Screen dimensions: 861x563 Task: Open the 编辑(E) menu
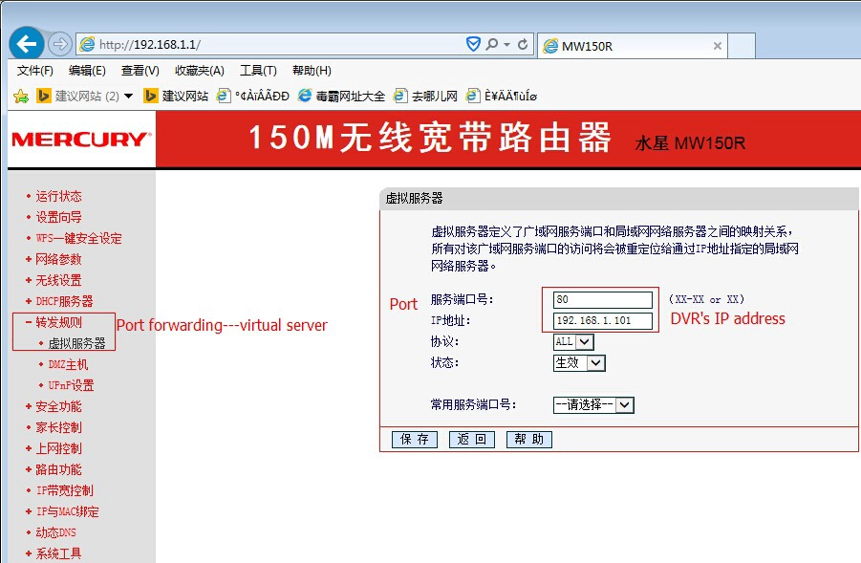click(x=87, y=71)
